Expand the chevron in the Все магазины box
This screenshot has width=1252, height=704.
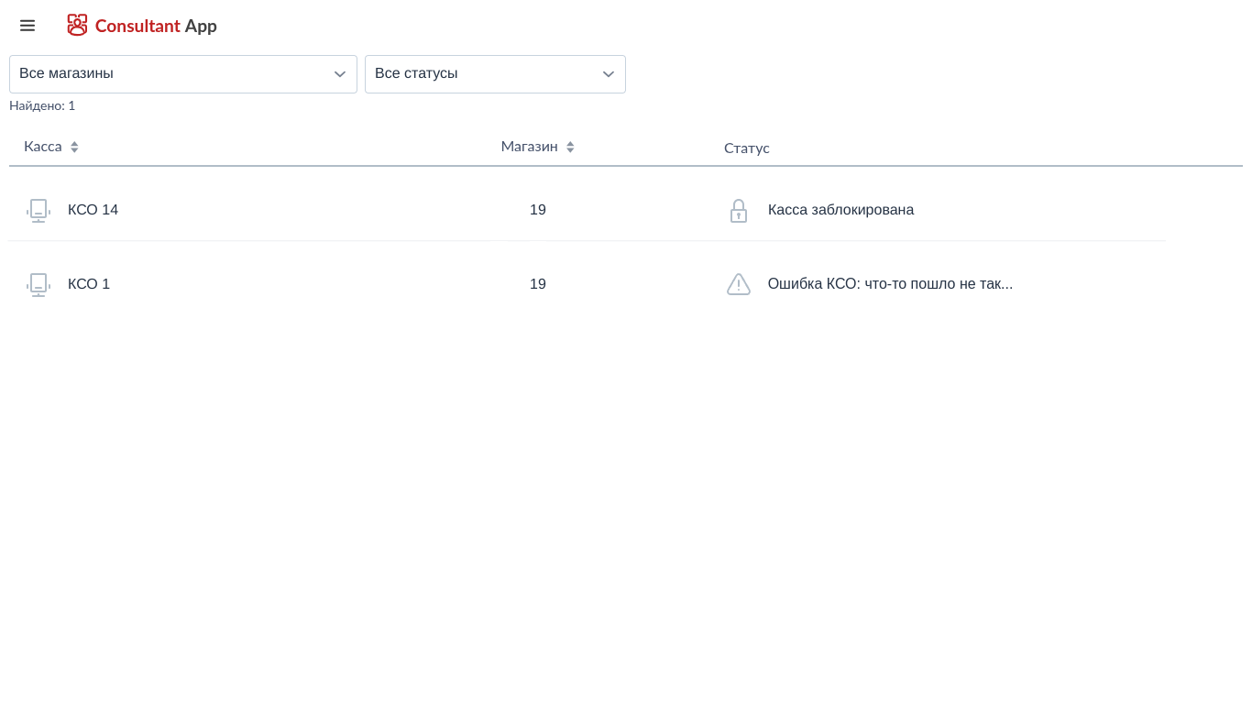tap(339, 74)
